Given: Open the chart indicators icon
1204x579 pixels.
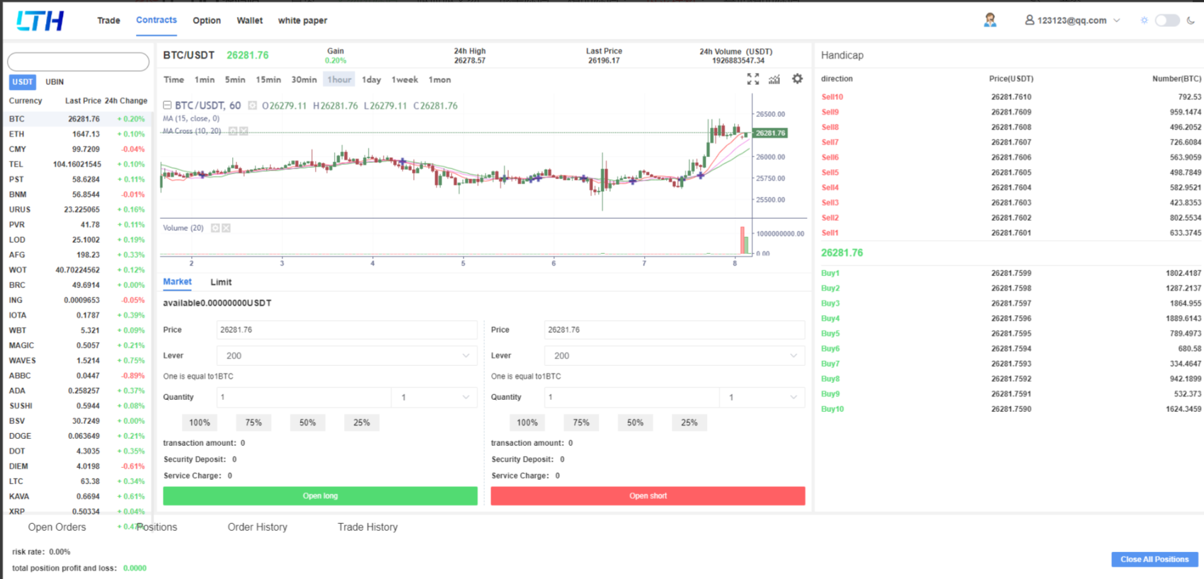Looking at the screenshot, I should [x=774, y=79].
